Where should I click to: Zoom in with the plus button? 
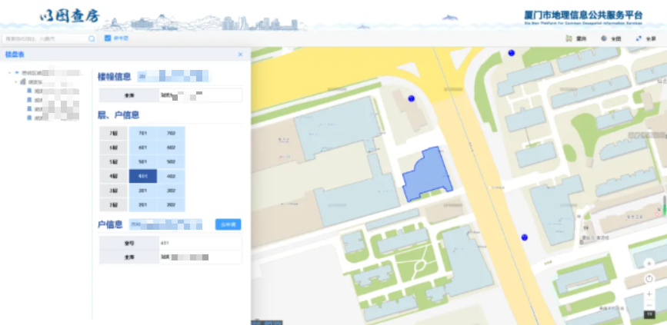pos(649,293)
